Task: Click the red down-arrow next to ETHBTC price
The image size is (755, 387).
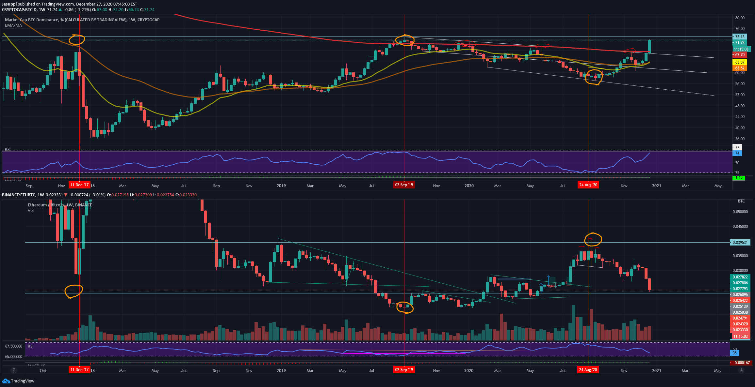Action: point(66,195)
